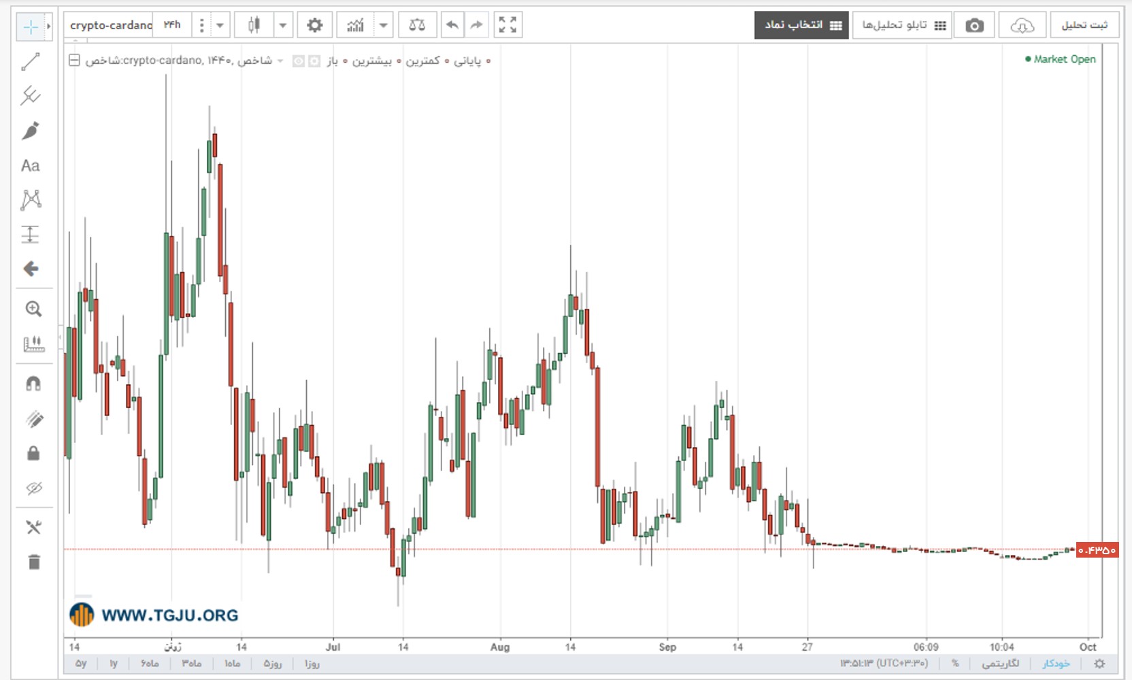
Task: Select the 24h interval button
Action: click(172, 25)
